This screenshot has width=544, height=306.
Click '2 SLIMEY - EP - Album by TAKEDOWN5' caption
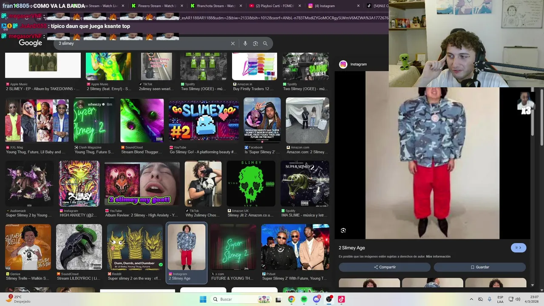point(42,89)
